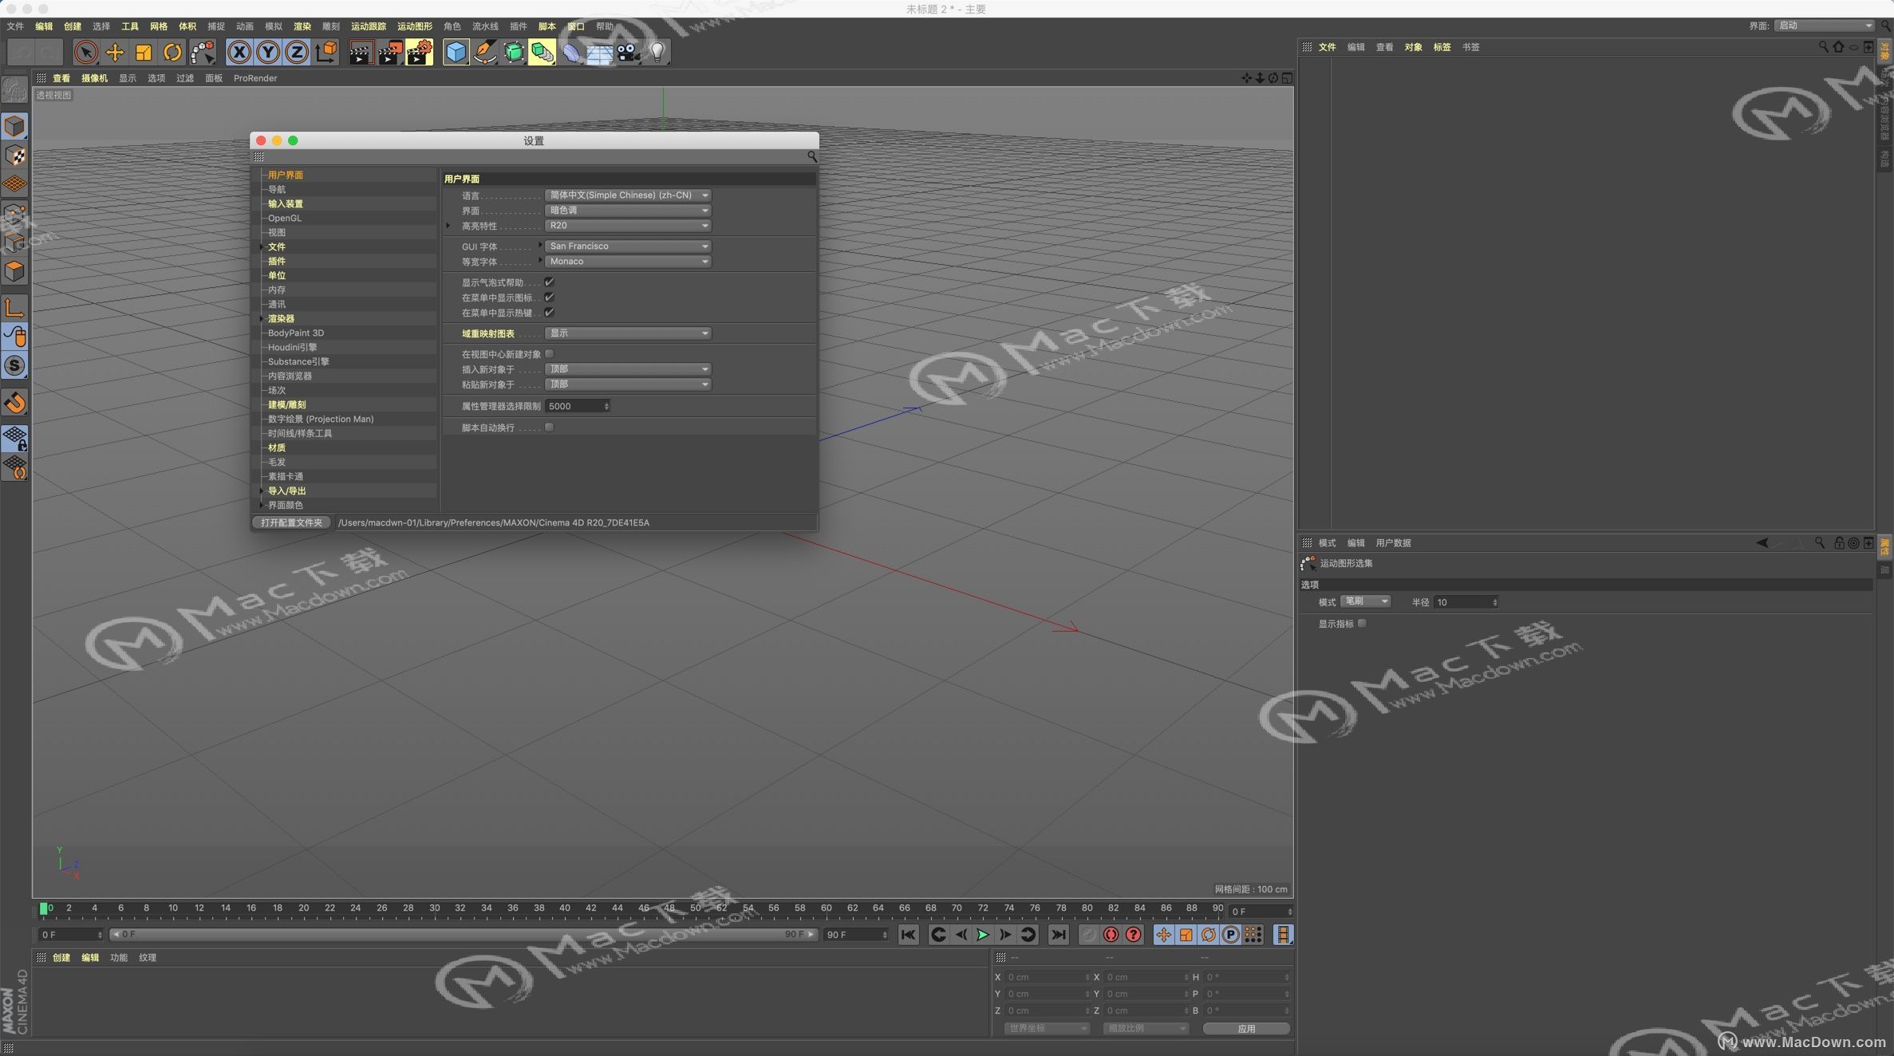Screen dimensions: 1894x1056
Task: Toggle X axis lock
Action: point(239,53)
